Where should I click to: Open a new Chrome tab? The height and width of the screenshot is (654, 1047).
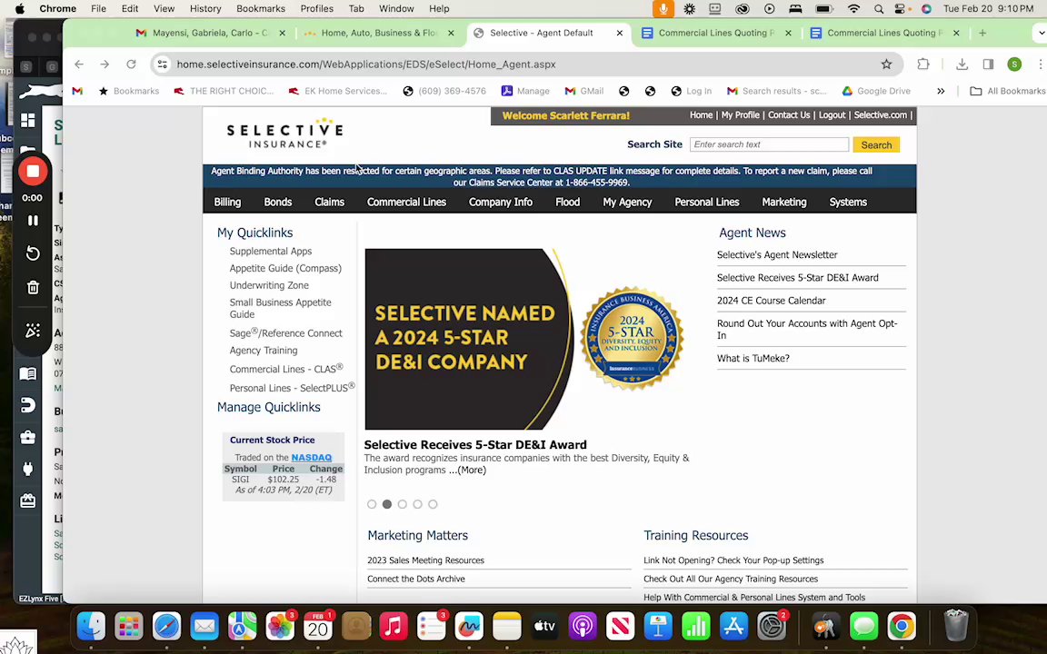pos(982,33)
